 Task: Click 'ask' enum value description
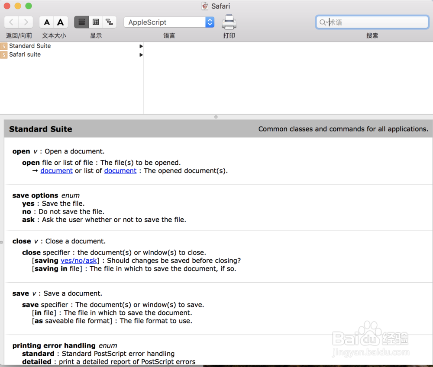(104, 220)
